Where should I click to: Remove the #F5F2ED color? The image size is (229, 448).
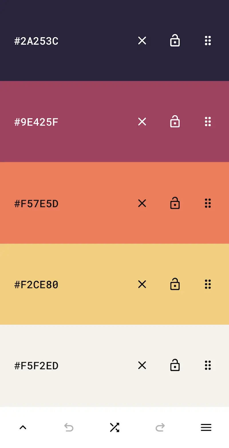(x=142, y=366)
